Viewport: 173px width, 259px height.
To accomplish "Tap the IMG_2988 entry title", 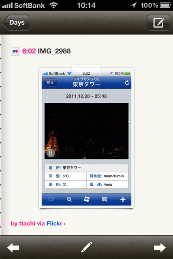I will (54, 51).
